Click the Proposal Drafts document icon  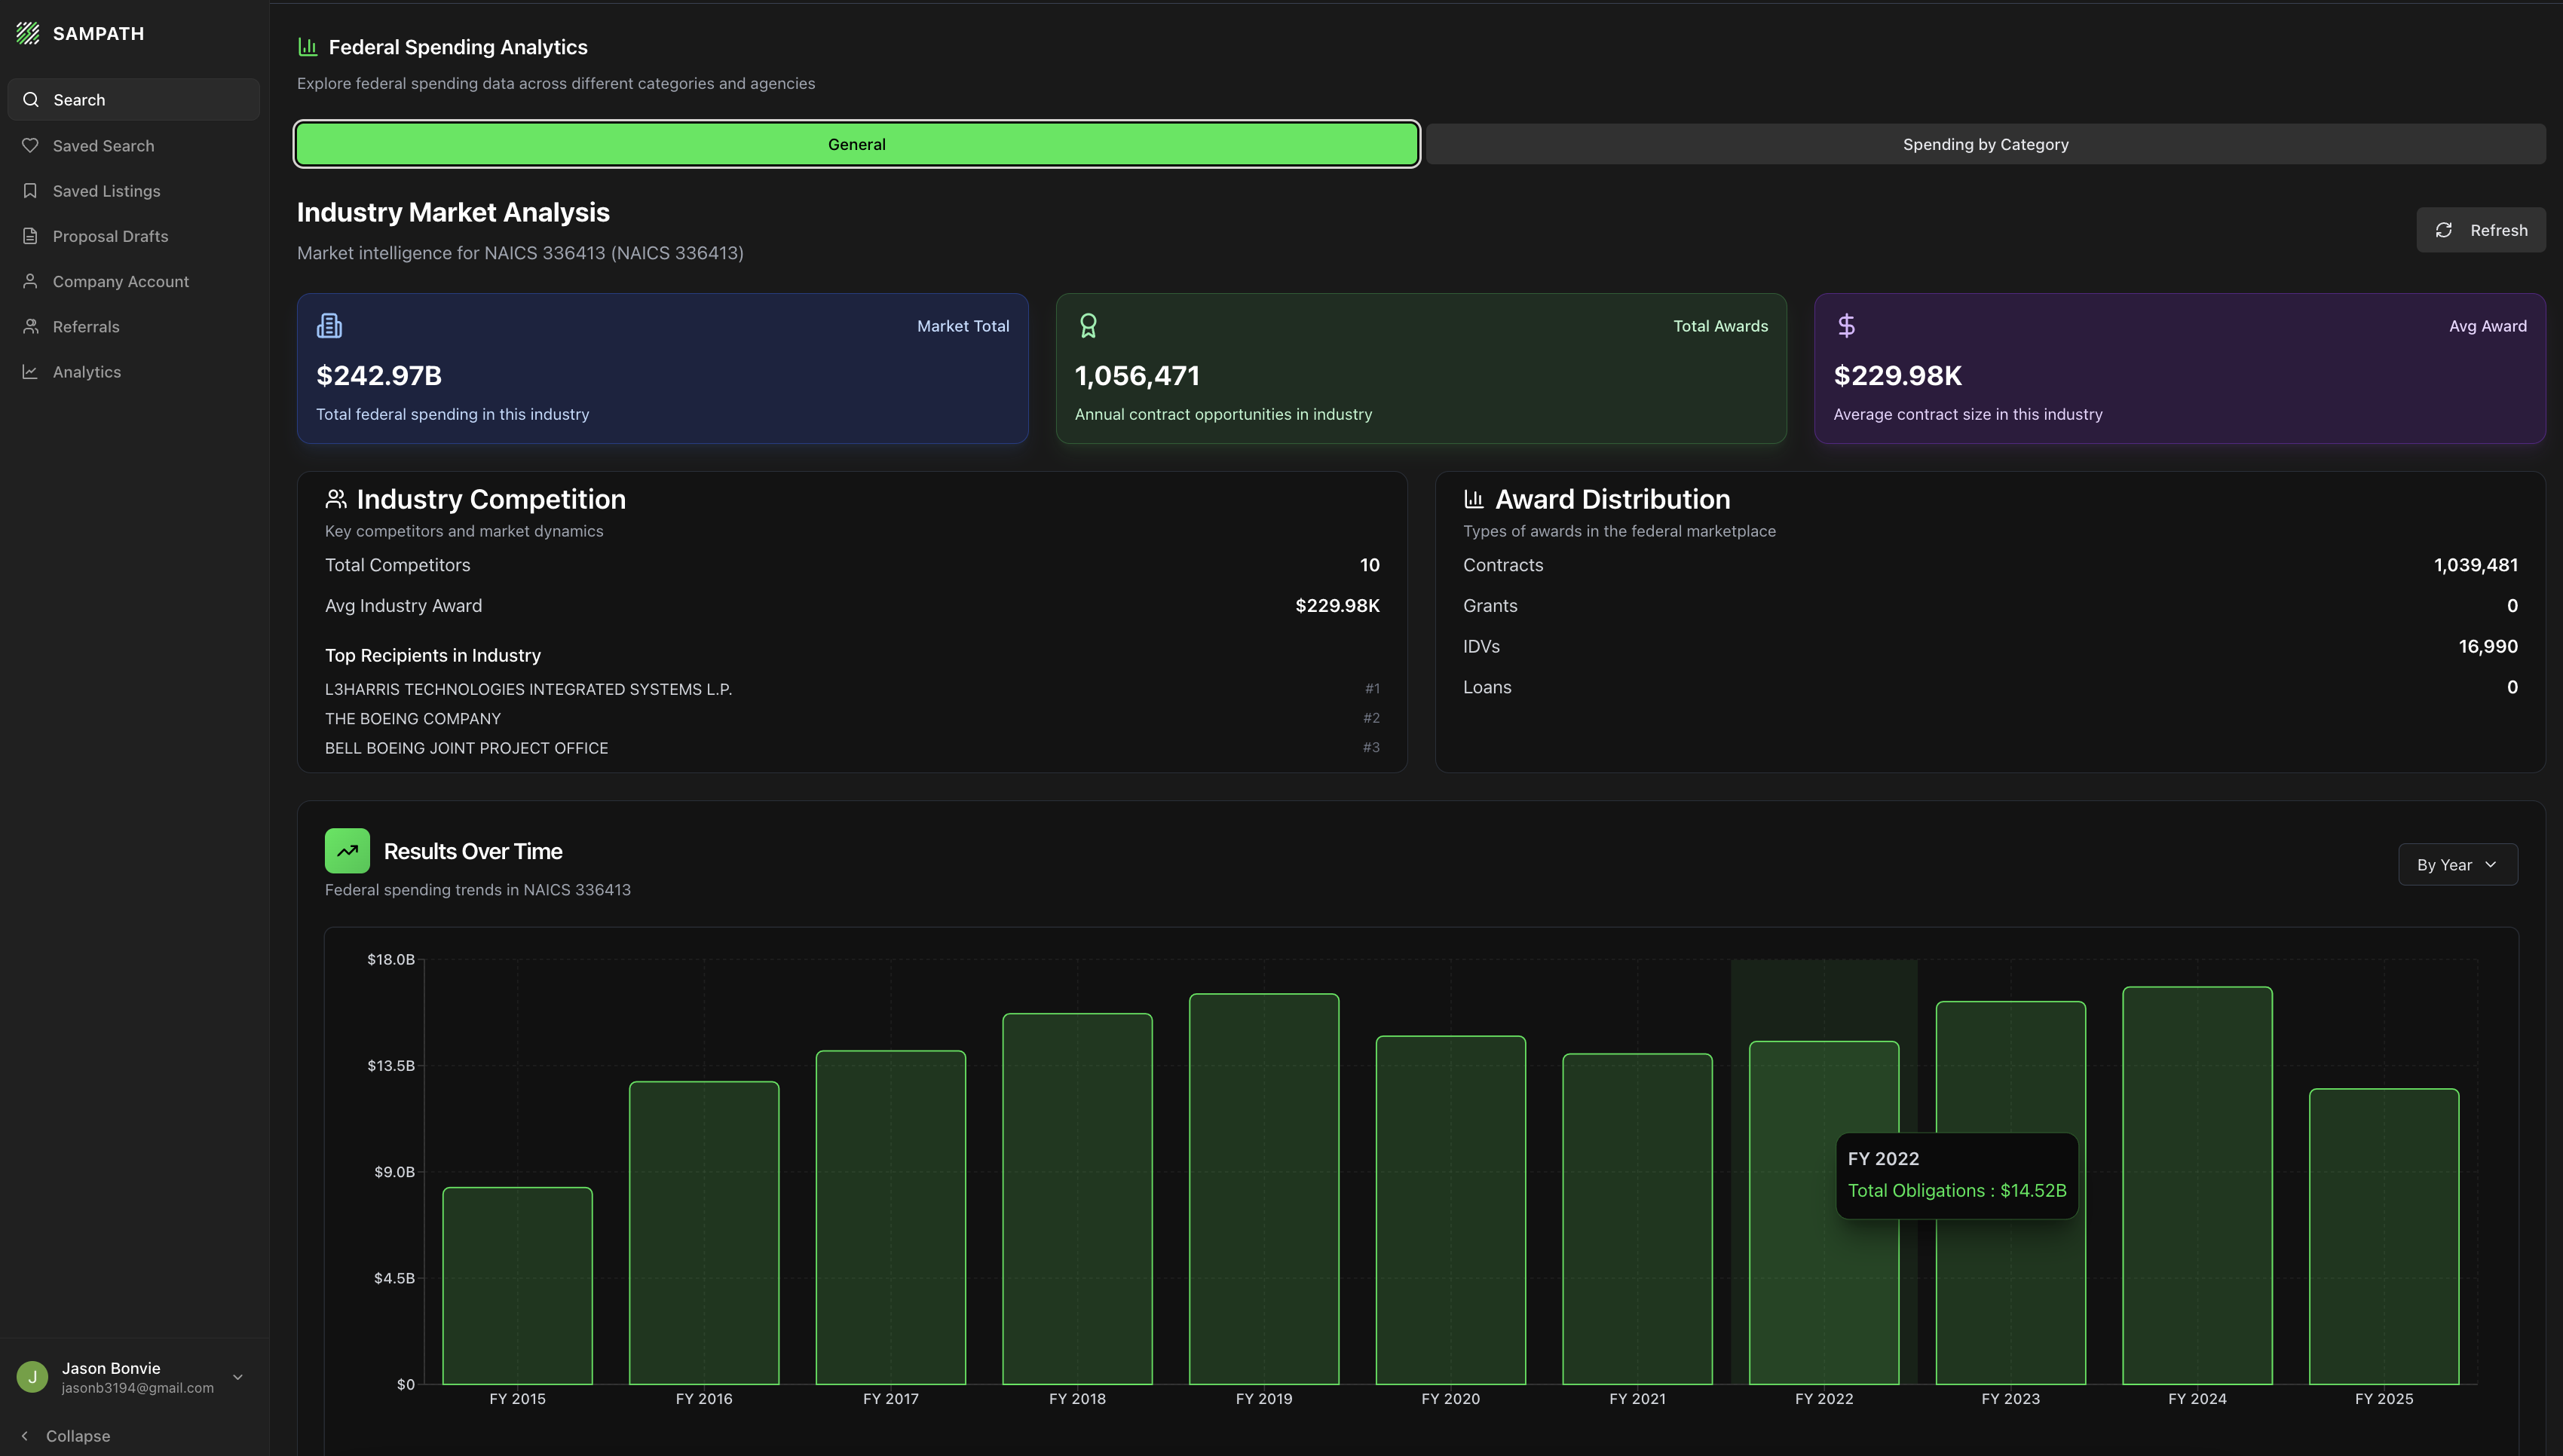point(30,236)
